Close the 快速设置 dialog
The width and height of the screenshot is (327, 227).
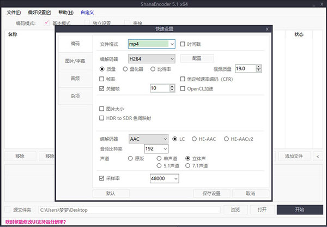[267, 29]
